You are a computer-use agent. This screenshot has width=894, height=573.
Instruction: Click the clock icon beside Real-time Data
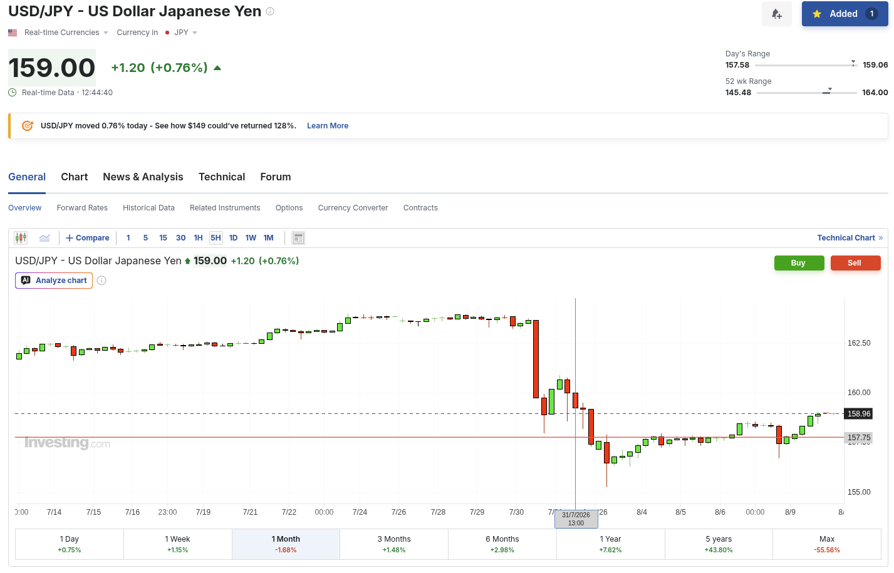point(13,93)
